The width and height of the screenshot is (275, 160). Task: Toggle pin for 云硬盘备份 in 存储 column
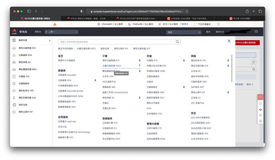[184, 87]
